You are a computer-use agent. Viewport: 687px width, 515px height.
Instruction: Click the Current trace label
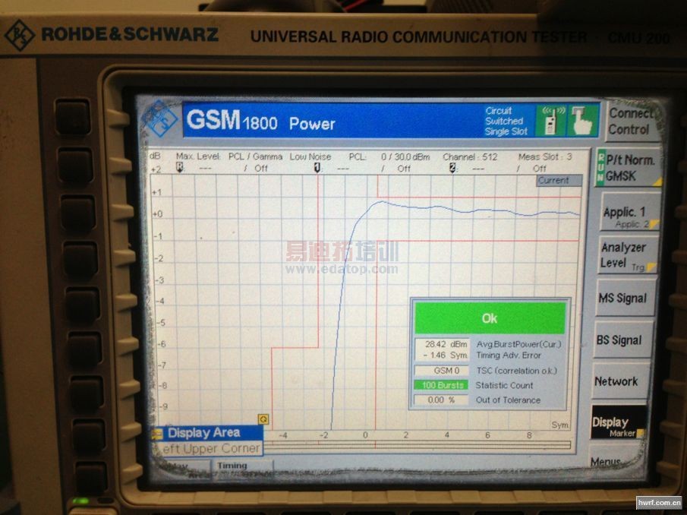coord(559,181)
